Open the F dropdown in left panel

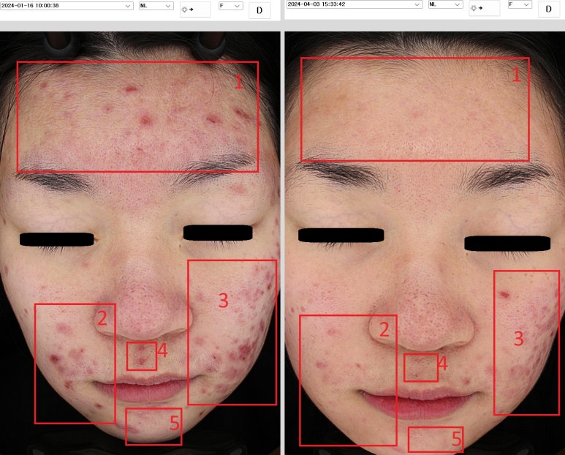coord(231,6)
